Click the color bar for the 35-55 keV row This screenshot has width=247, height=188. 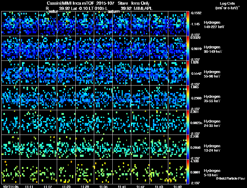tap(188, 98)
